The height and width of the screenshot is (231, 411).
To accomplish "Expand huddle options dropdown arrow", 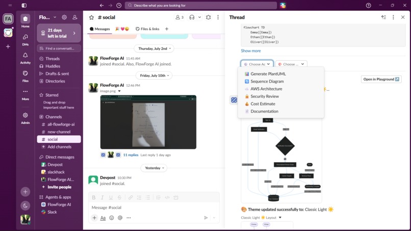I will tap(199, 17).
